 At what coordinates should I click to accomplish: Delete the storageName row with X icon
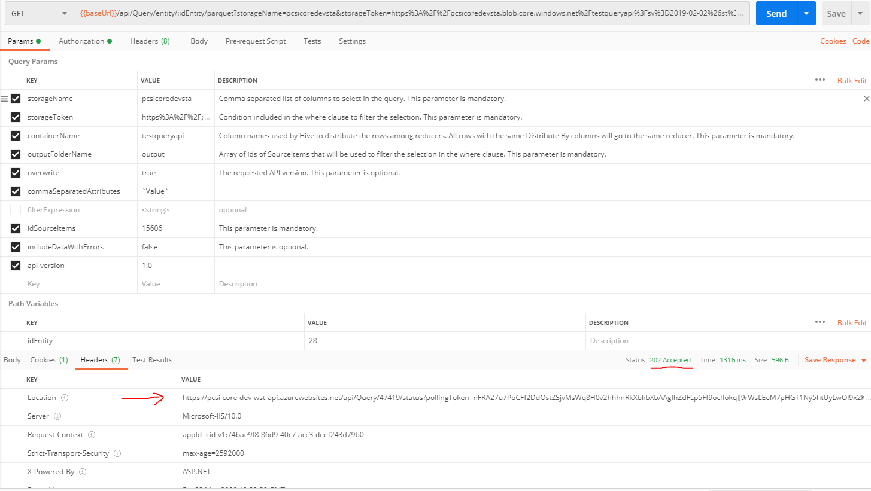point(866,99)
